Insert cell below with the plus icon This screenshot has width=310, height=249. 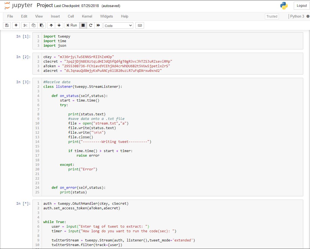point(16,25)
